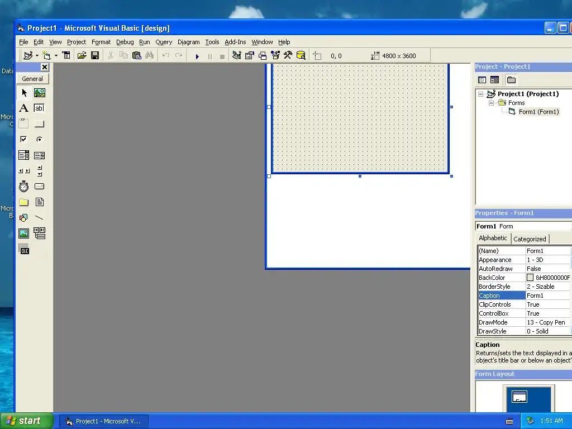Open the Data View Window toolbar icon
572x429 pixels.
point(301,55)
